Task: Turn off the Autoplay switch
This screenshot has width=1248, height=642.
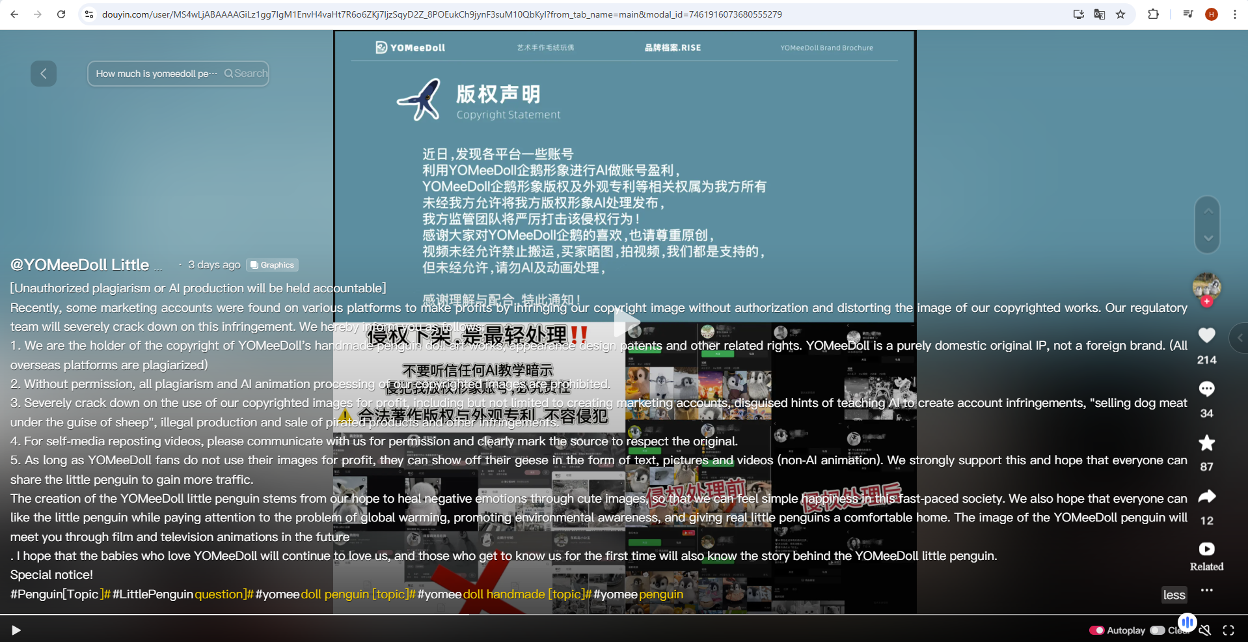Action: 1097,630
